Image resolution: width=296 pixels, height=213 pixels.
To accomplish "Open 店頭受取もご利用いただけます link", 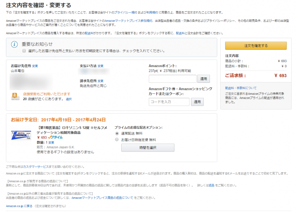I will [47, 94].
